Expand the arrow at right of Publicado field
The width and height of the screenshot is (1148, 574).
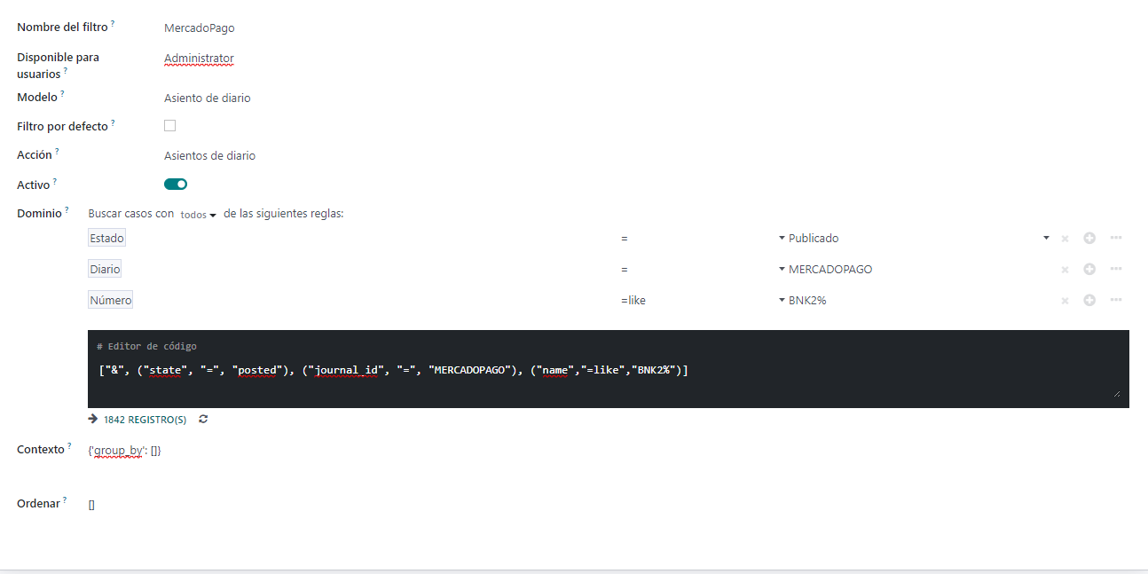click(x=1047, y=238)
